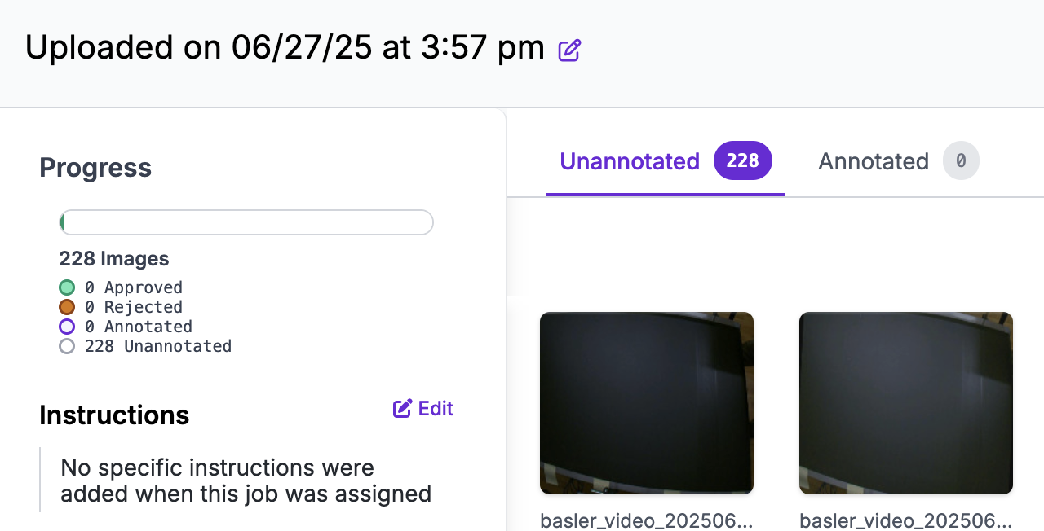Open the first basler_video image thumbnail
The width and height of the screenshot is (1044, 531).
[x=647, y=403]
